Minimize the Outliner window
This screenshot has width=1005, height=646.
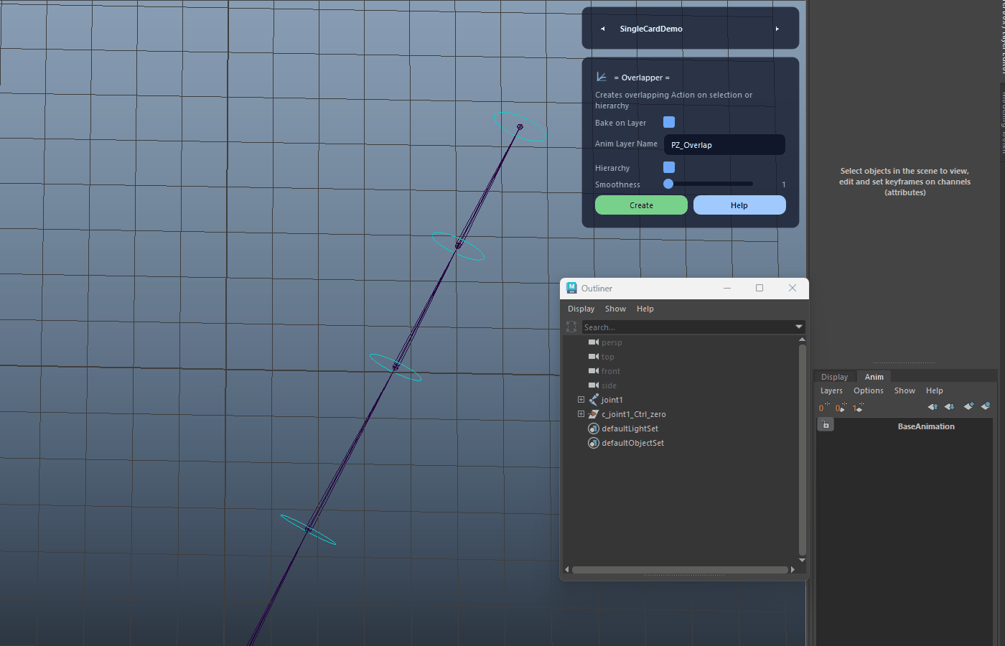(x=727, y=288)
